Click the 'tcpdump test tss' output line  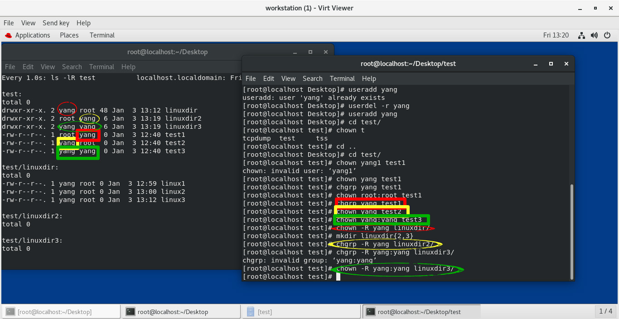[x=285, y=138]
